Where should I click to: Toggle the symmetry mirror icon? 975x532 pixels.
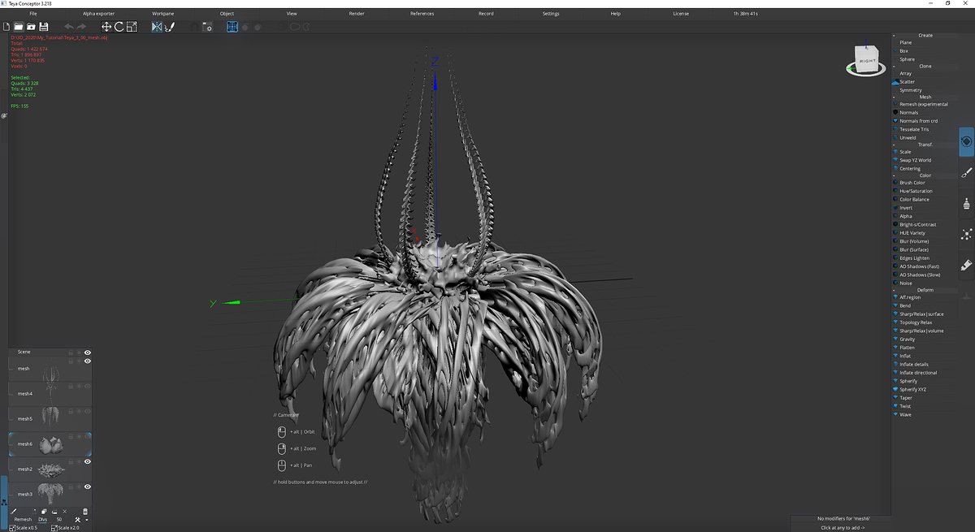(157, 27)
